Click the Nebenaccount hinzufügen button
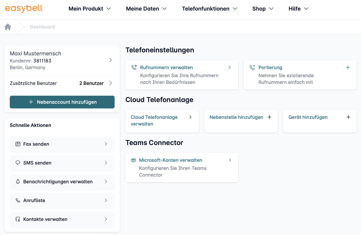The height and width of the screenshot is (235, 361). click(62, 102)
